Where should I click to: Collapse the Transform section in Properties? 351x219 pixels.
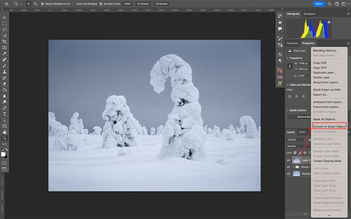tap(288, 58)
